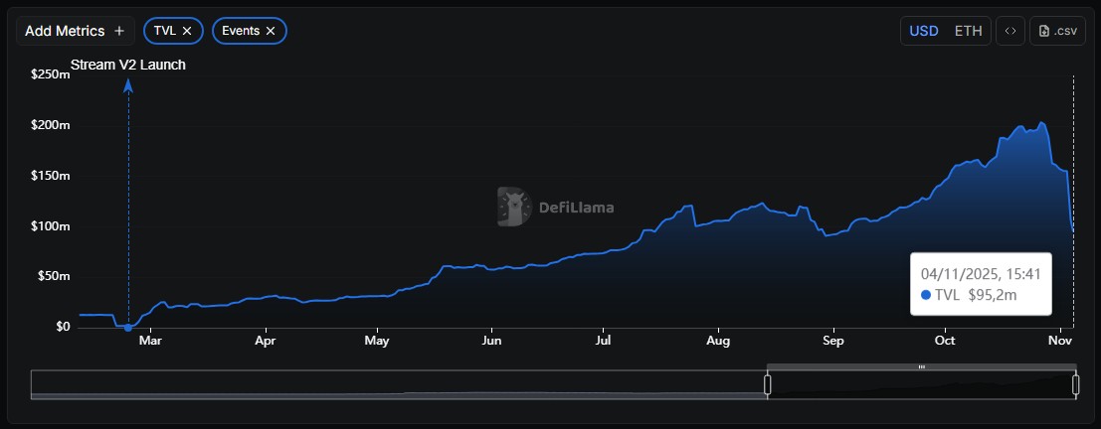Click the DefiLlama logo watermark

pyautogui.click(x=556, y=208)
